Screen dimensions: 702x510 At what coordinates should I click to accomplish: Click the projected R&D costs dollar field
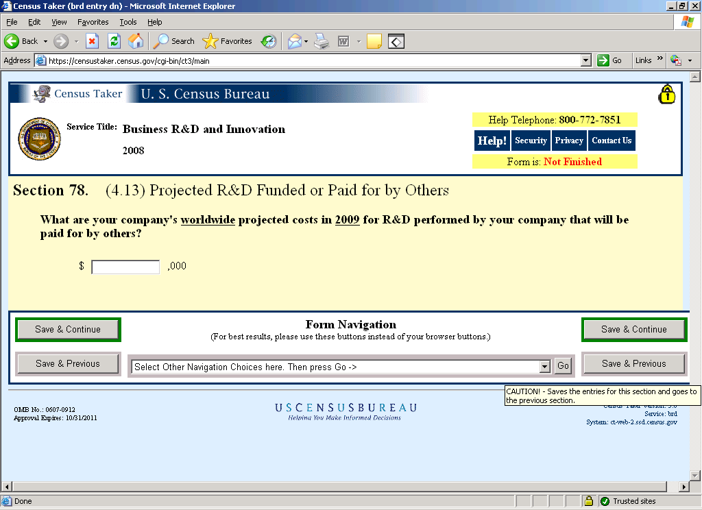pyautogui.click(x=125, y=267)
